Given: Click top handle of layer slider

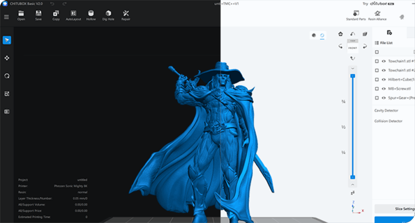Looking at the screenshot, I should (x=353, y=76).
